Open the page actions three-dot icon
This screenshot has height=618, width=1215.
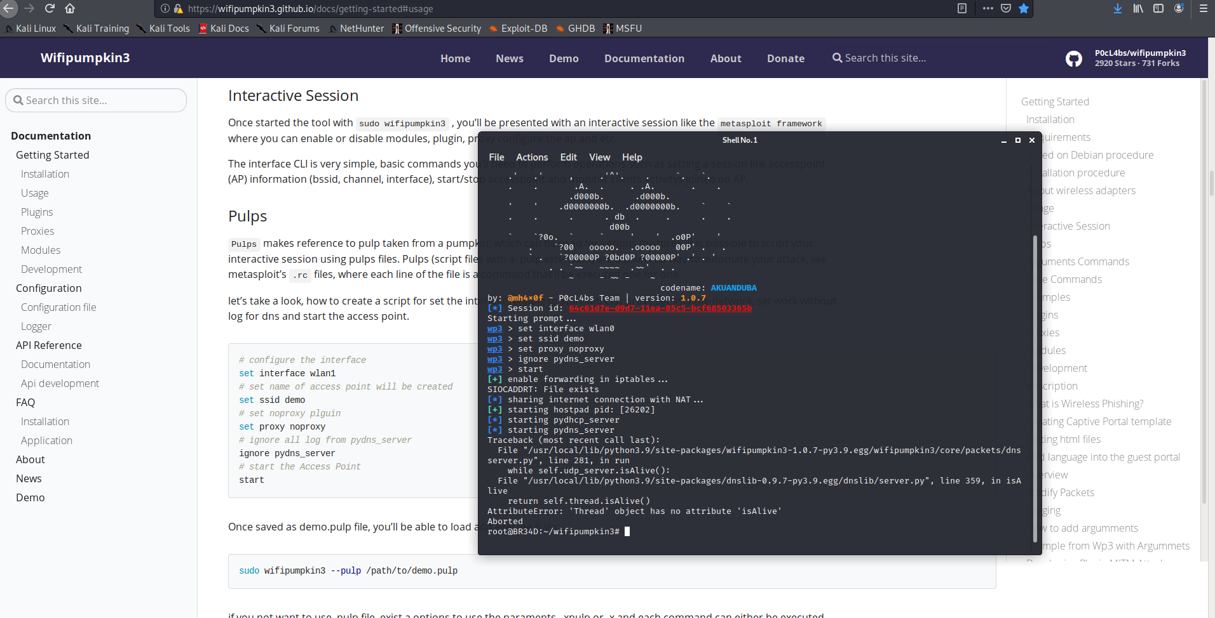point(988,8)
